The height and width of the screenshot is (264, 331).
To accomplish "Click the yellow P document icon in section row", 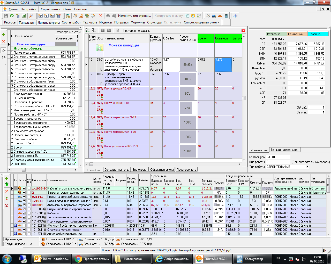I will pos(100,47).
